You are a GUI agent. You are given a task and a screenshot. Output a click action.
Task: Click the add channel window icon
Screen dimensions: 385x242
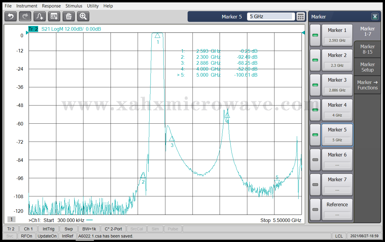click(54, 16)
